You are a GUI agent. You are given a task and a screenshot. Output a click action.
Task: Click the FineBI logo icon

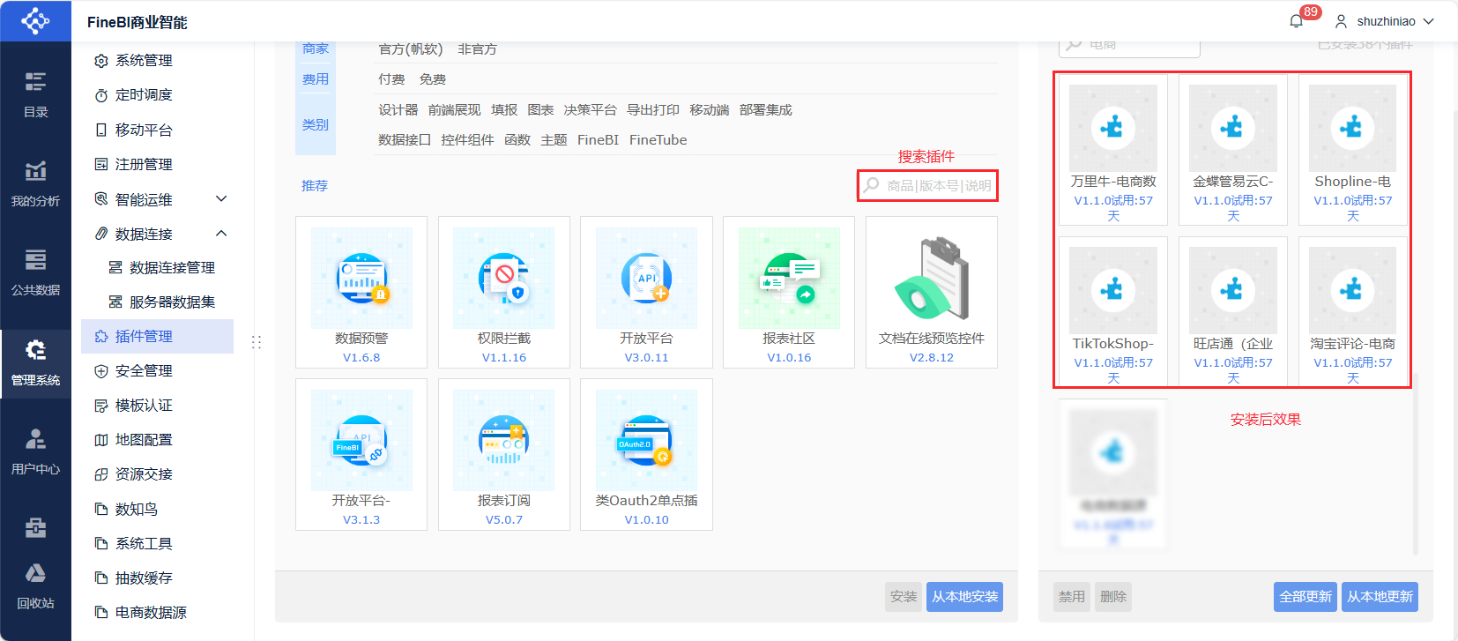pos(35,20)
